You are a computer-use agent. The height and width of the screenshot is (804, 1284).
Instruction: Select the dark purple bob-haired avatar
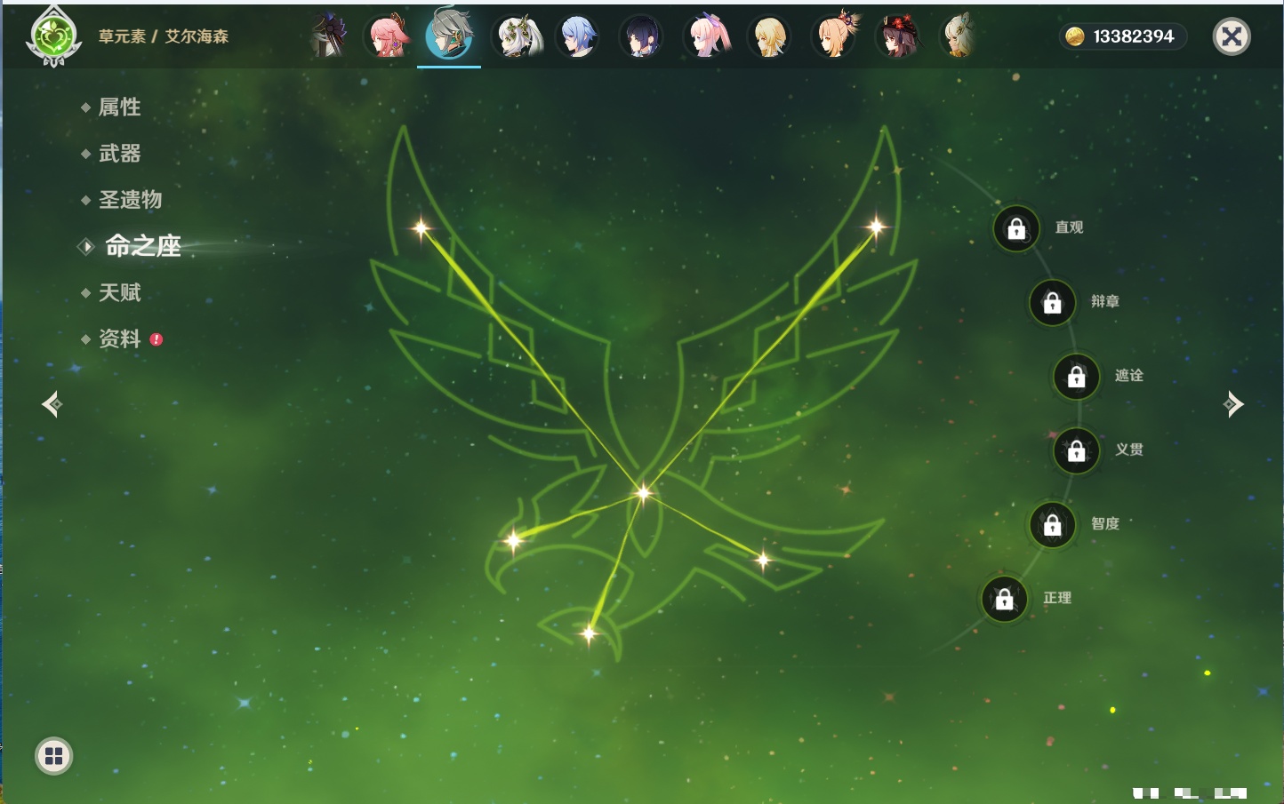[641, 36]
